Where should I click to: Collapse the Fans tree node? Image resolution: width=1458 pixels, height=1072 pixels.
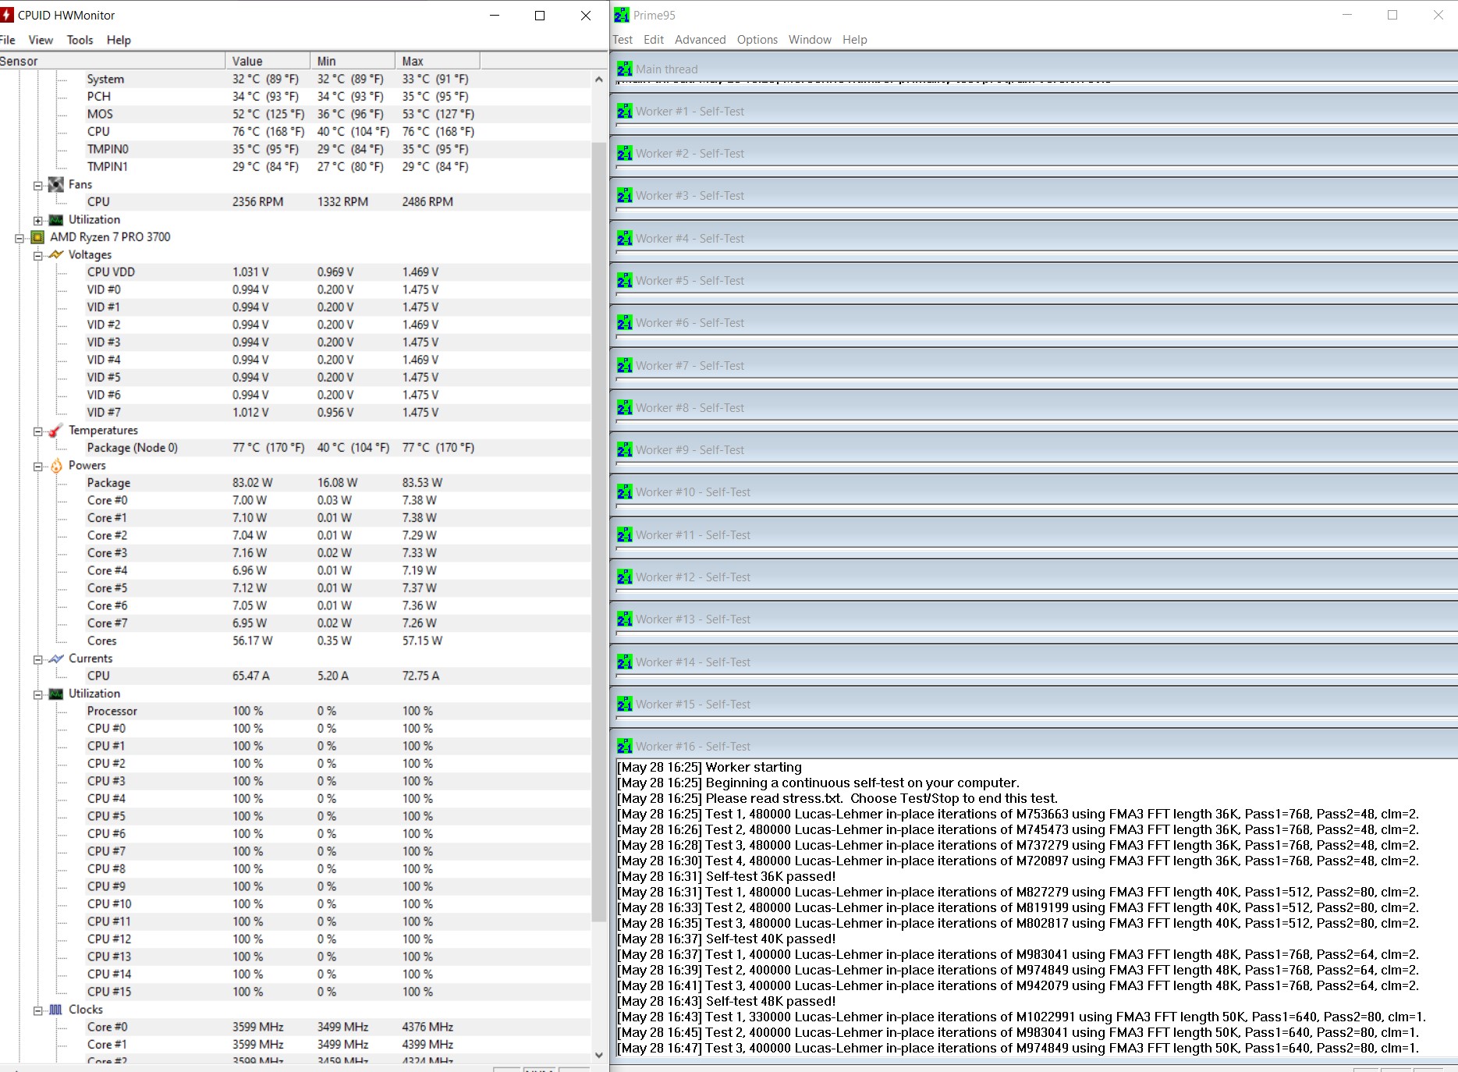37,186
